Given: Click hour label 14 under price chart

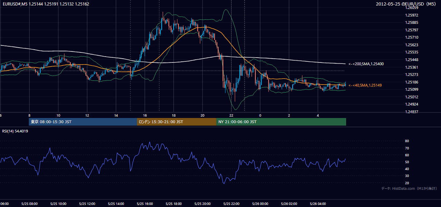Looking at the screenshot, I should tap(116, 115).
